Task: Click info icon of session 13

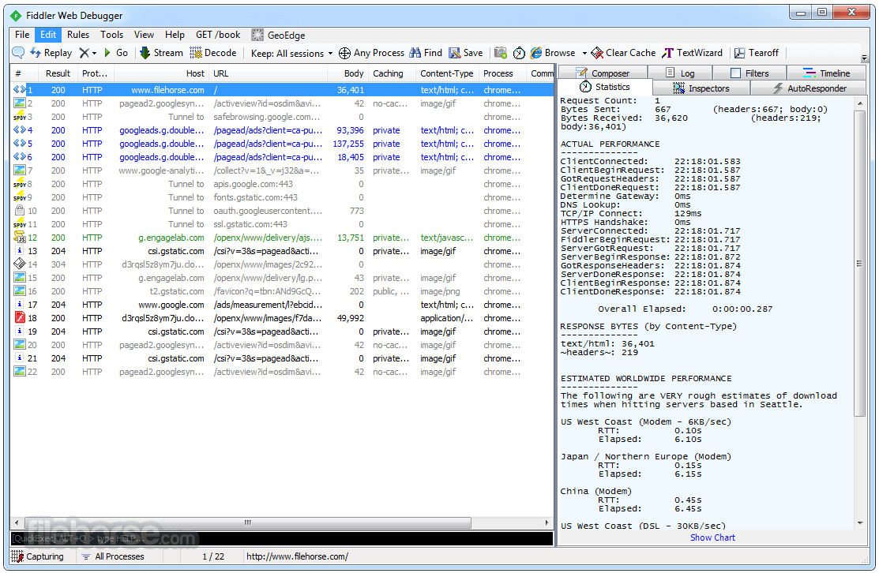Action: point(19,251)
